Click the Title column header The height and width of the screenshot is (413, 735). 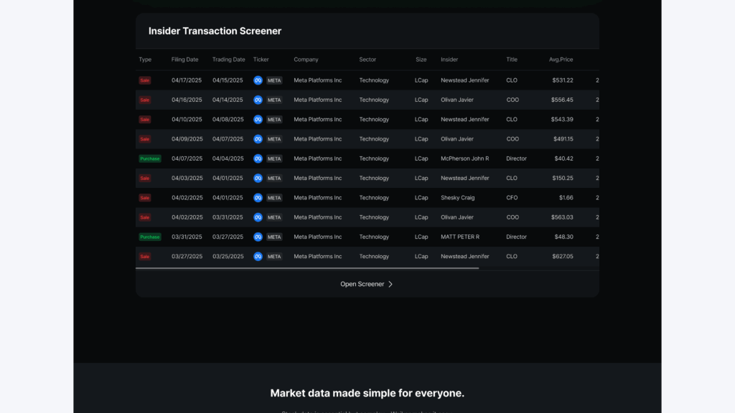pos(511,60)
